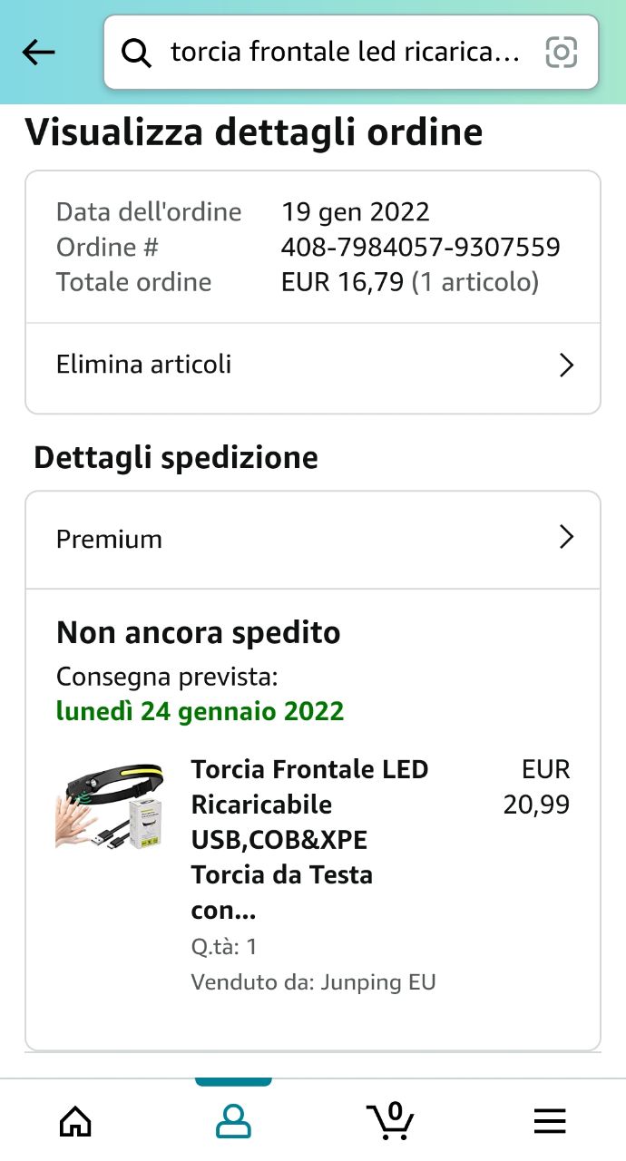Tap the EUR 20,99 item price
This screenshot has height=1161, width=626.
pyautogui.click(x=536, y=787)
